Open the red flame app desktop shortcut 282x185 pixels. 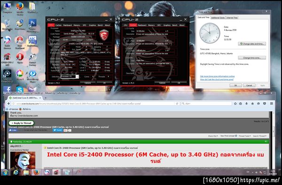(x=20, y=42)
